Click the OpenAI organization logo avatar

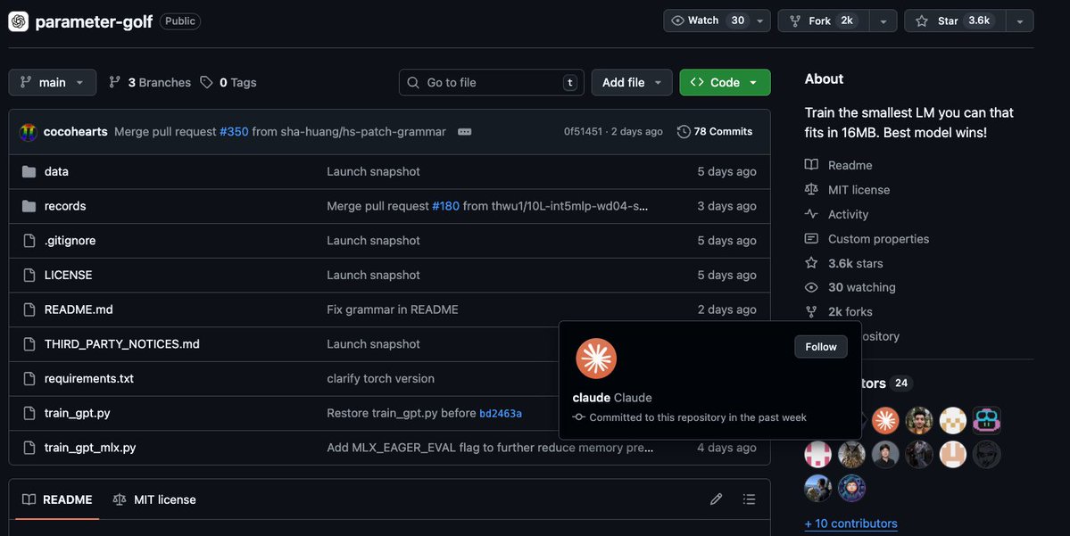[19, 21]
